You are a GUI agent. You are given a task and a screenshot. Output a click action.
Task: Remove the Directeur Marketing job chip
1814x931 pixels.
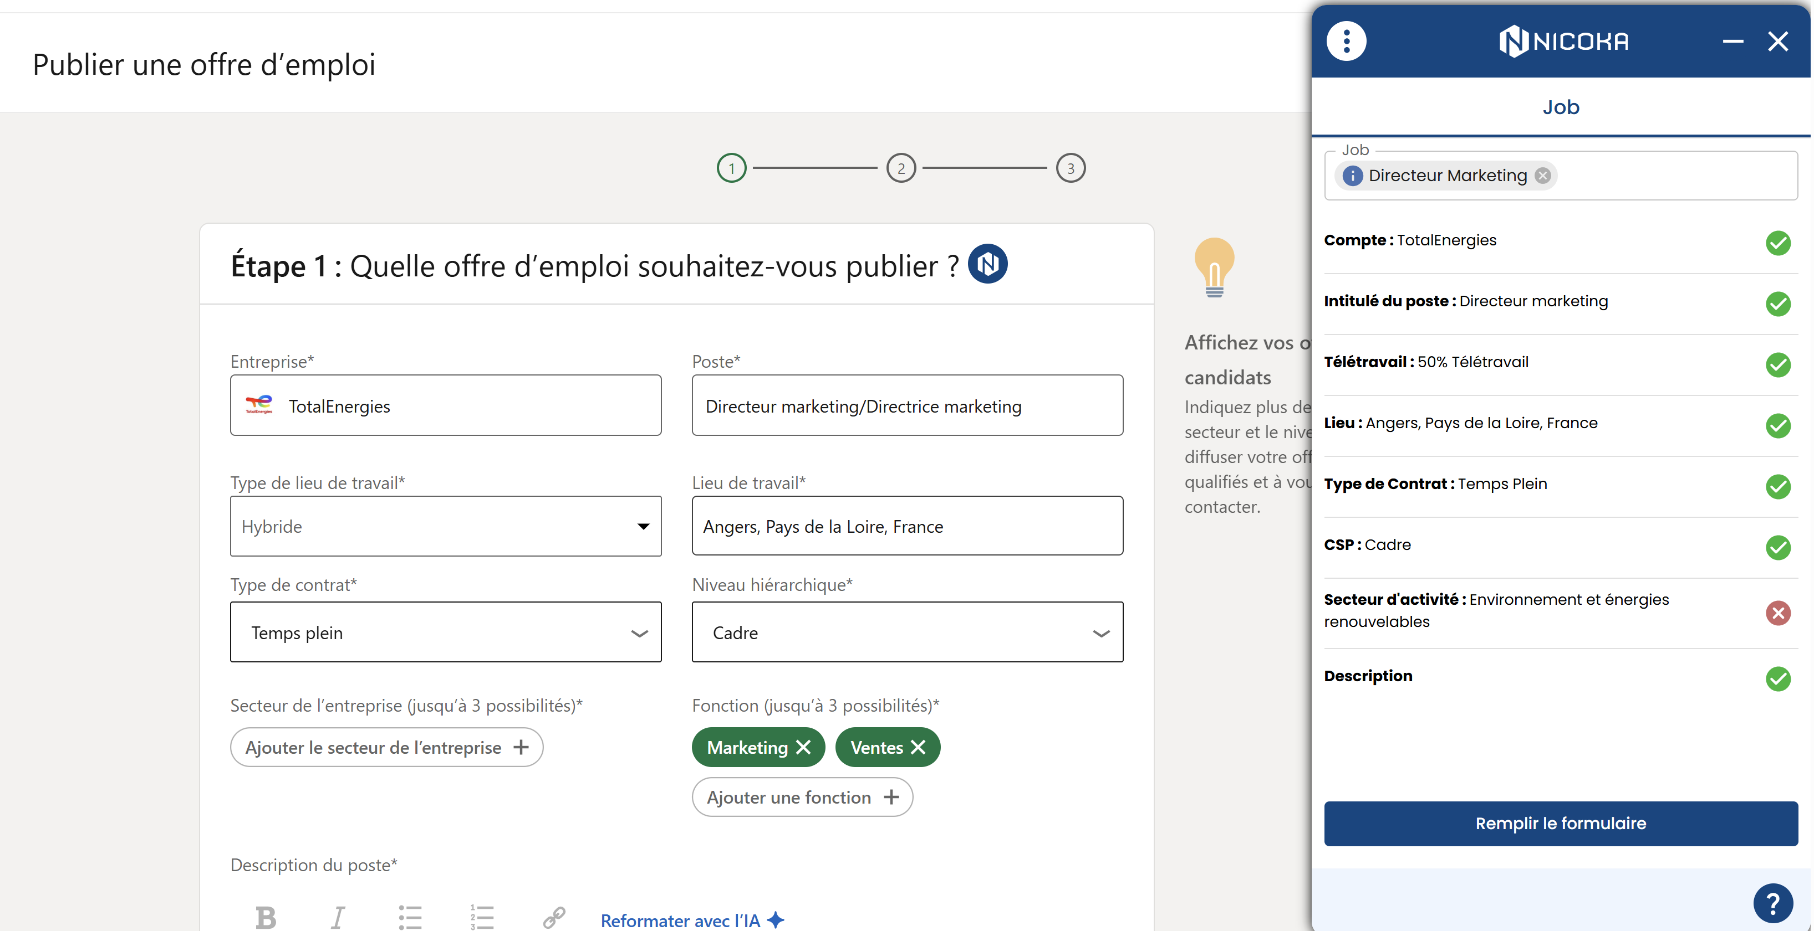(x=1542, y=176)
